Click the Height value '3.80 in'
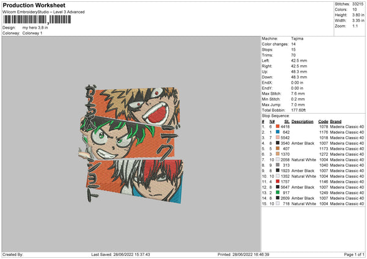Image resolution: width=367 pixels, height=259 pixels. point(358,15)
